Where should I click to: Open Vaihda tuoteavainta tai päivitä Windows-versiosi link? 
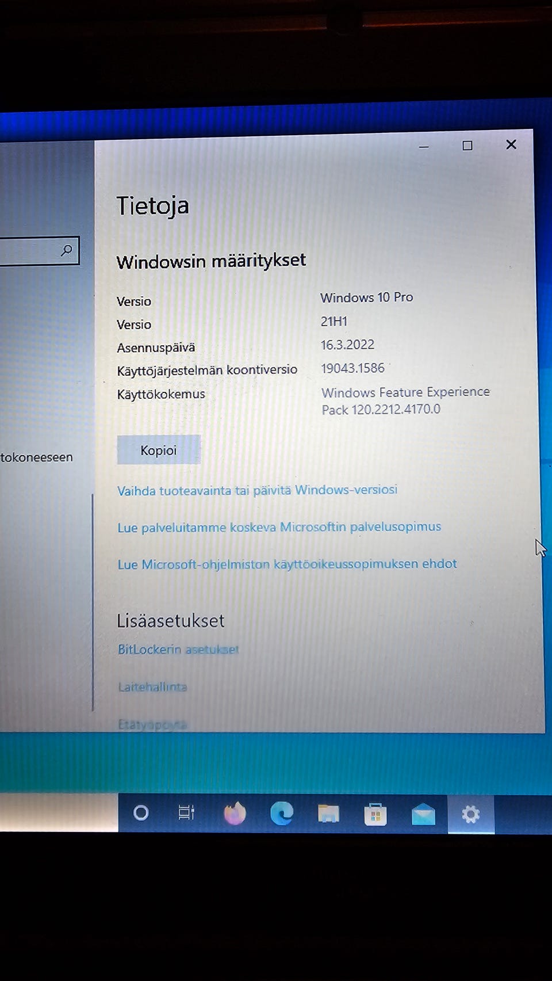click(257, 490)
